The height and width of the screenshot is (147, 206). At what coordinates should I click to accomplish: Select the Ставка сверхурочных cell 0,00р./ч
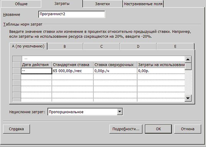(x=115, y=71)
